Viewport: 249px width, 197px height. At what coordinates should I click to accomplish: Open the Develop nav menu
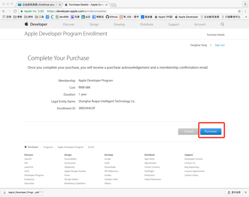(x=120, y=24)
